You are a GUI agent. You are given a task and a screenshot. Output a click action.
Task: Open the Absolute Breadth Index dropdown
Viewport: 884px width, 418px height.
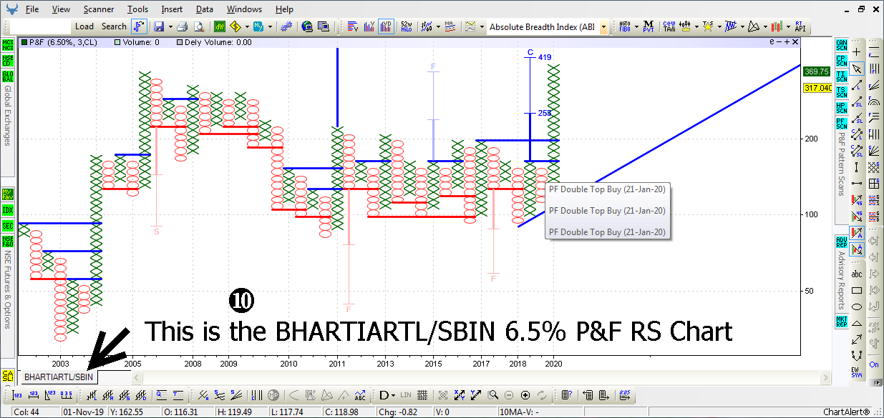[x=604, y=26]
